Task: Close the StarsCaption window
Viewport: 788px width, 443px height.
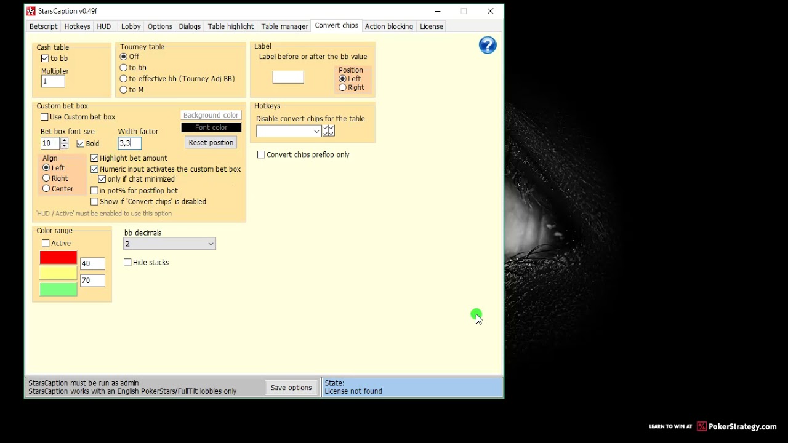Action: coord(491,11)
